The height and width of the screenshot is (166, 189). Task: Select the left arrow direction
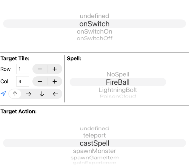point(55,94)
